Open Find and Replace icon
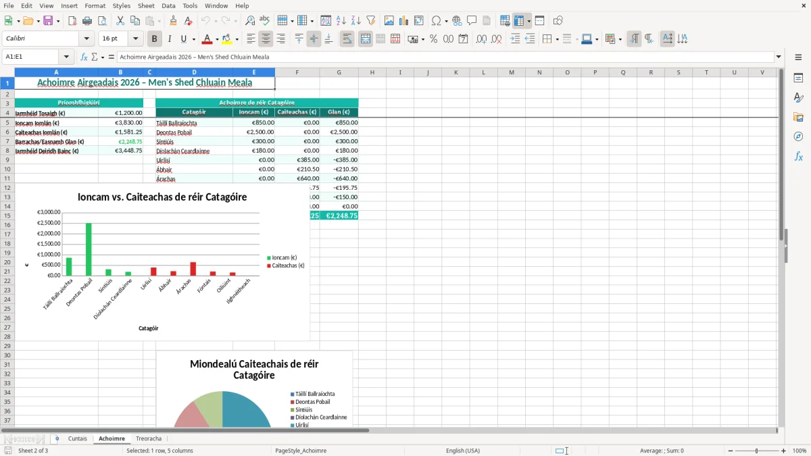The width and height of the screenshot is (811, 456). tap(250, 21)
